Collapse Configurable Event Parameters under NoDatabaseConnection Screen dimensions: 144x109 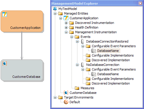(83, 69)
